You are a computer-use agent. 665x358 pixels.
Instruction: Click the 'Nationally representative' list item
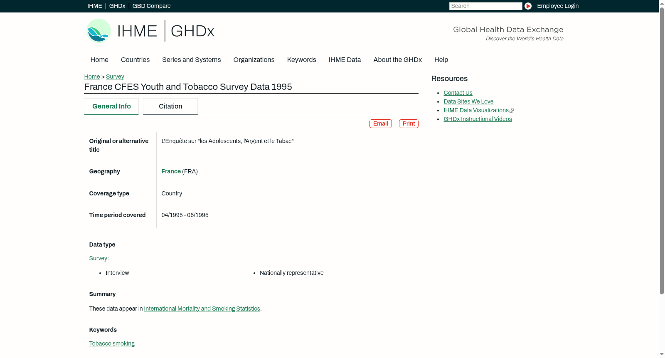tap(291, 273)
